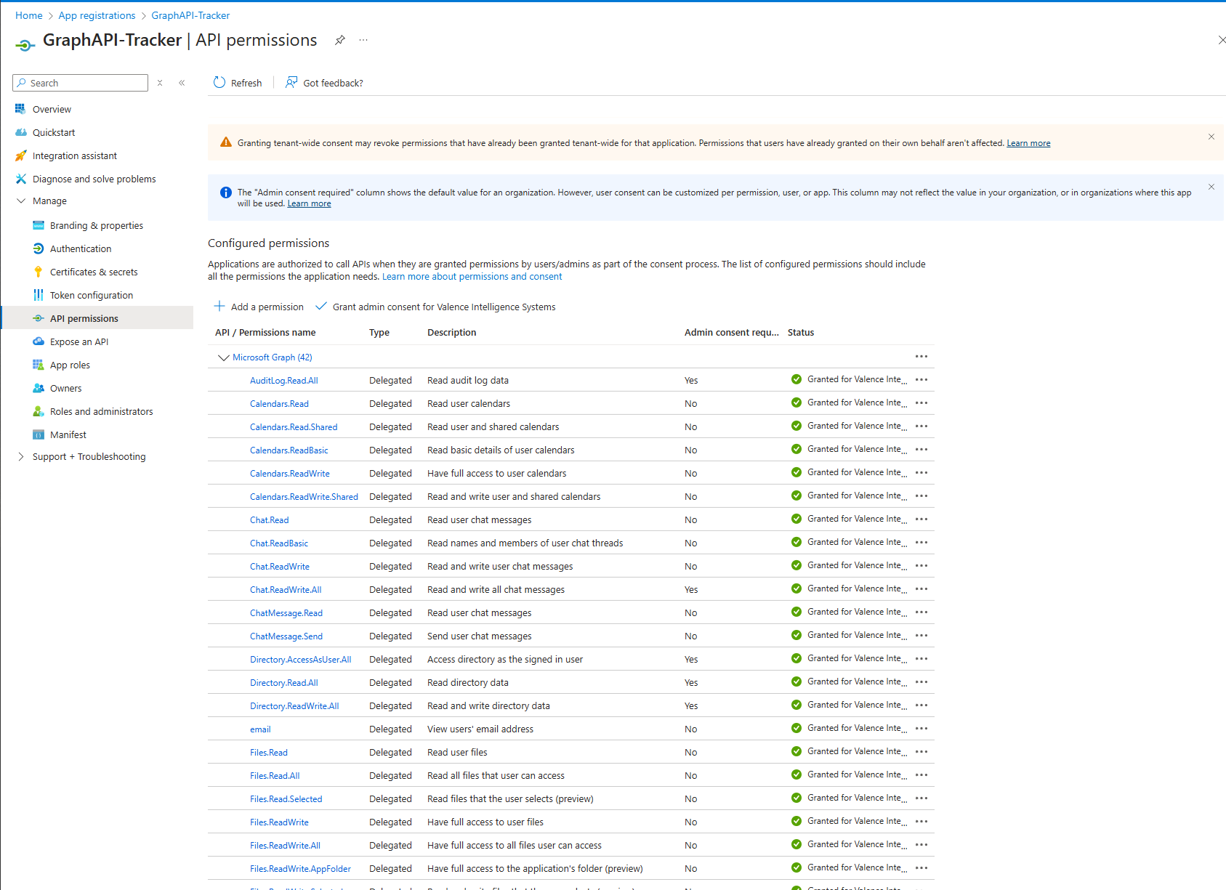
Task: Open Got feedback? from toolbar
Action: (x=324, y=83)
